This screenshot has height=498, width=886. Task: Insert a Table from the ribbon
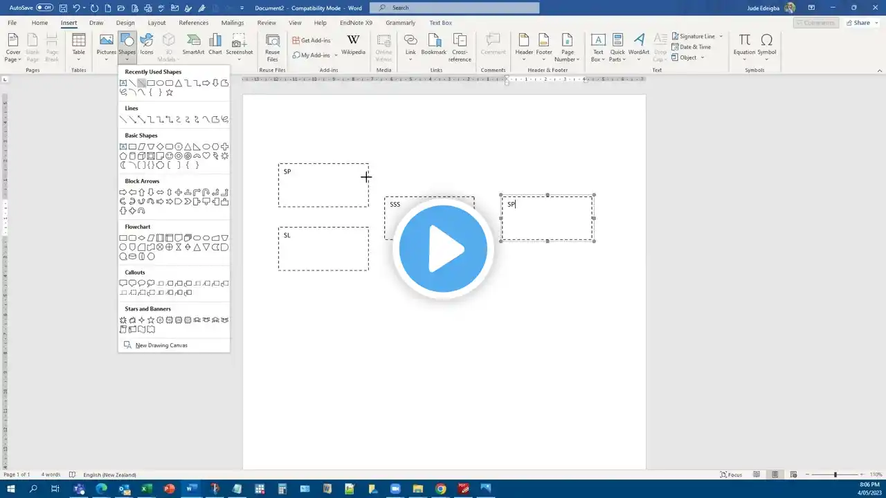tap(79, 46)
